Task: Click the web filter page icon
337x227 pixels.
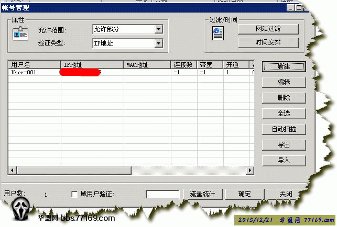Action: (x=218, y=33)
